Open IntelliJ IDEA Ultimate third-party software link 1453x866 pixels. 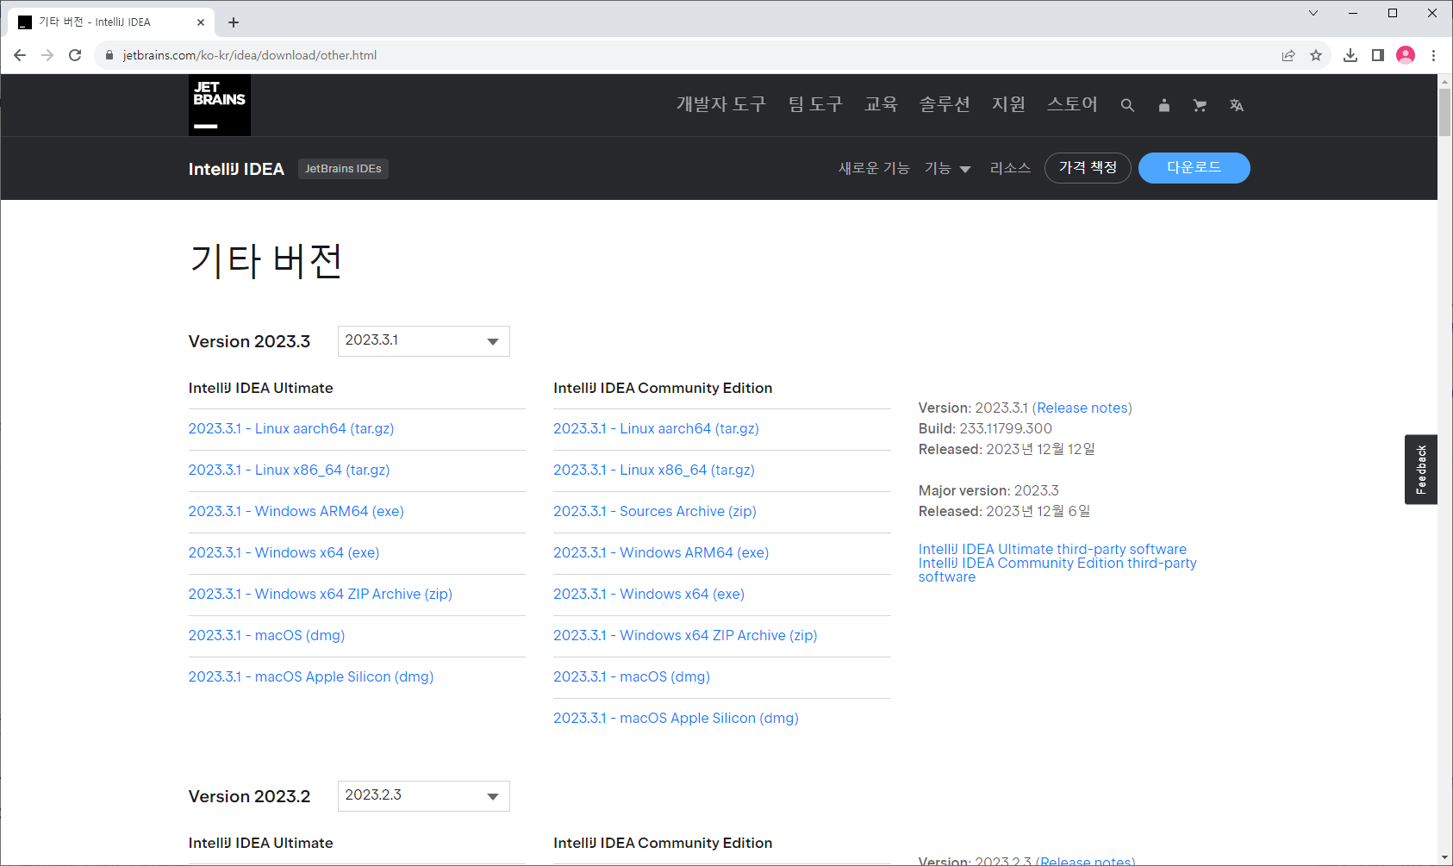[1052, 549]
